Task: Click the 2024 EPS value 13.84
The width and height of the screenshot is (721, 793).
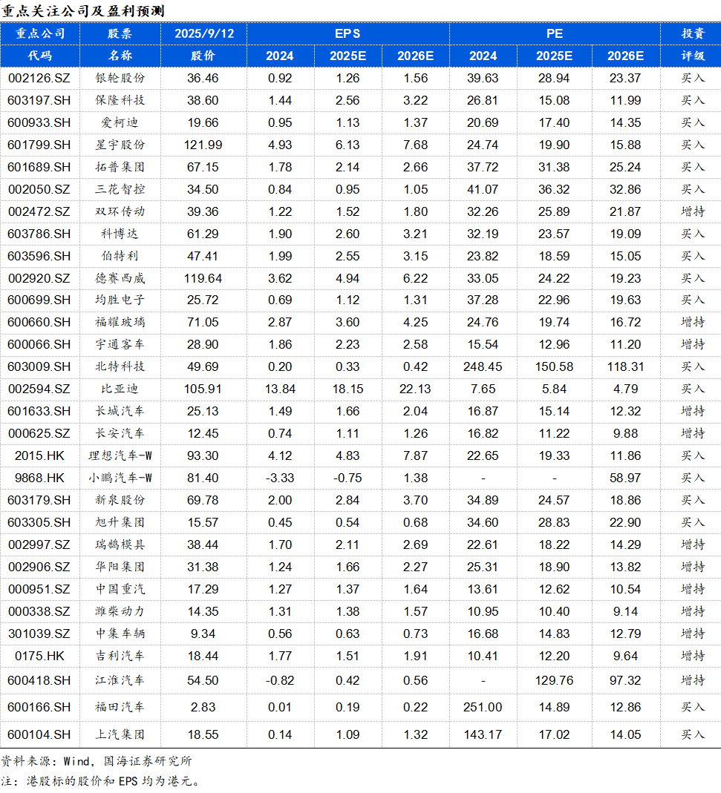Action: point(280,389)
